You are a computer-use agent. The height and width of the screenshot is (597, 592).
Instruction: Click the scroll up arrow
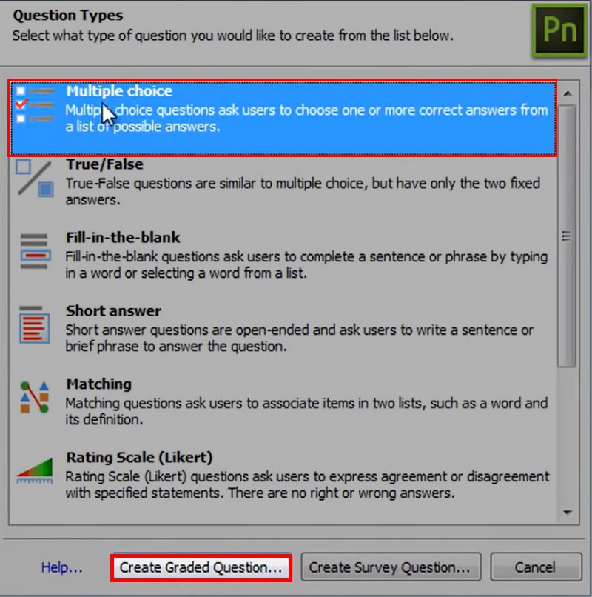(568, 93)
